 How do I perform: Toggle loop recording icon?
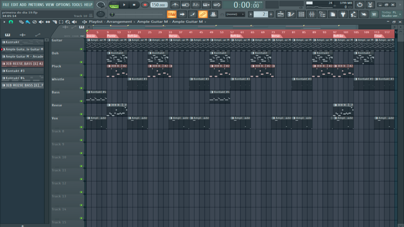(217, 5)
